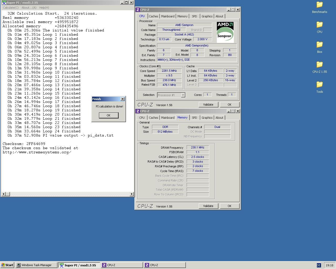This screenshot has width=336, height=269.
Task: Click the Super PI title bar icon
Action: click(x=4, y=3)
